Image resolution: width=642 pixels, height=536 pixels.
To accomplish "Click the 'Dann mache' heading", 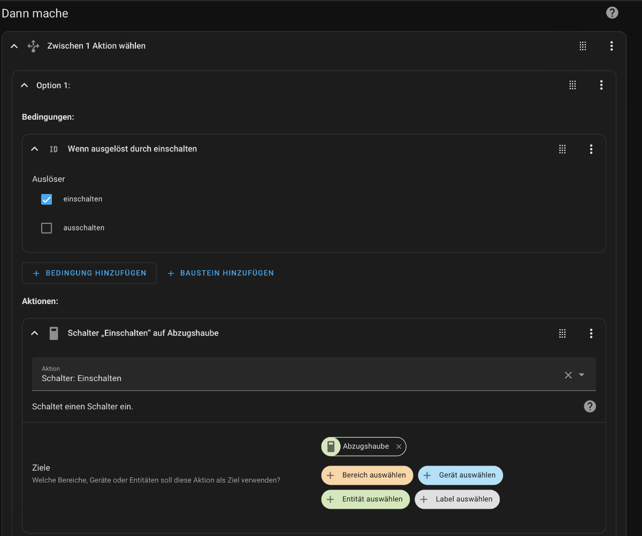I will coord(35,13).
